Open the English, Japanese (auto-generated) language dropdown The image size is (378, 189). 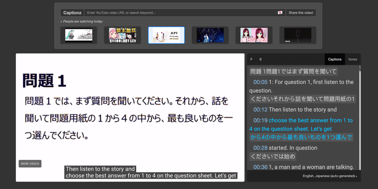click(x=330, y=176)
